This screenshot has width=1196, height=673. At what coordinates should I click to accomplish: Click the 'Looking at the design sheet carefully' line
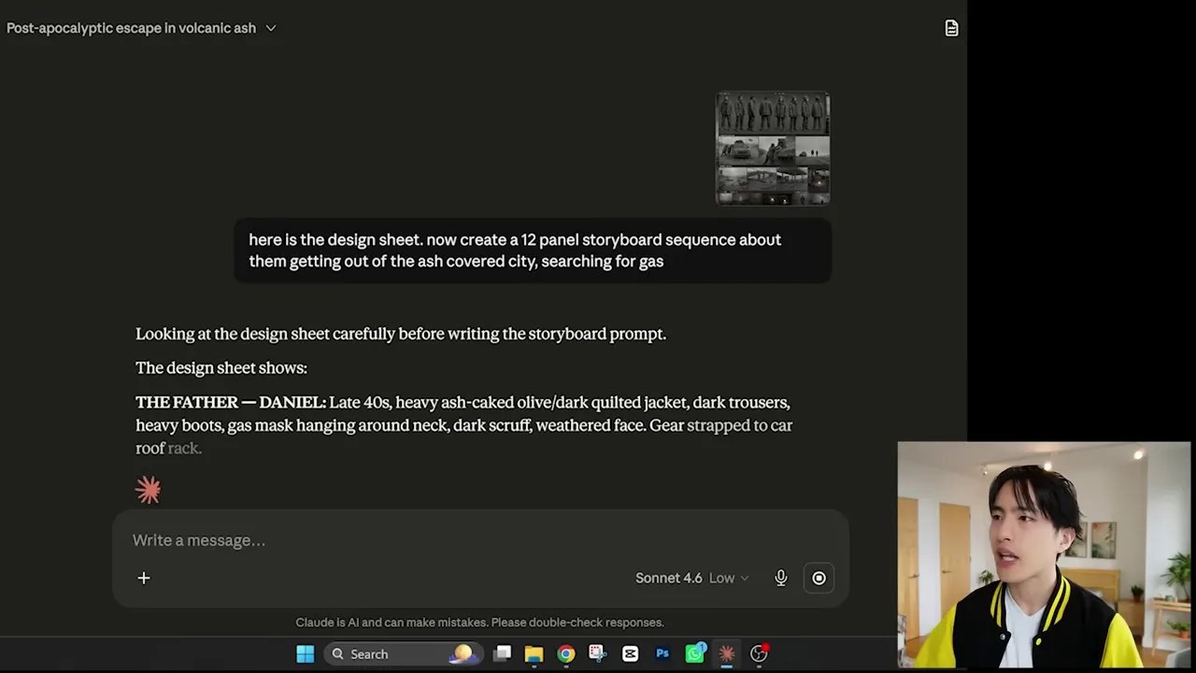[x=401, y=334]
